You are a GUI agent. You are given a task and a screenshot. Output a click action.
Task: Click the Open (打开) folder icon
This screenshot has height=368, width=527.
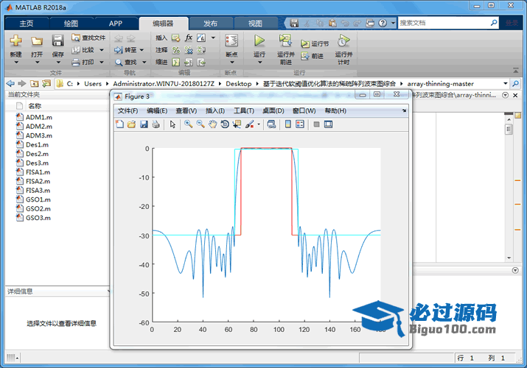[x=37, y=41]
